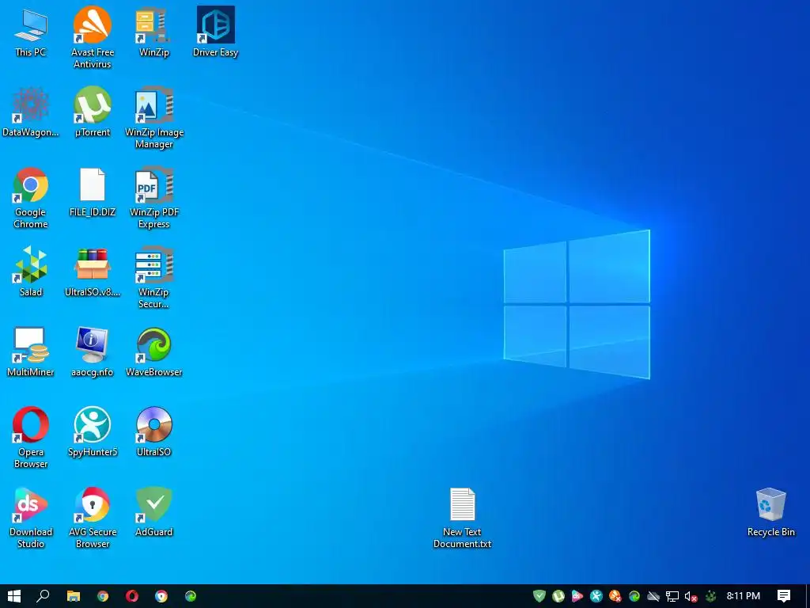This screenshot has width=810, height=608.
Task: Click the Show Desktop strip at taskbar end
Action: click(808, 596)
